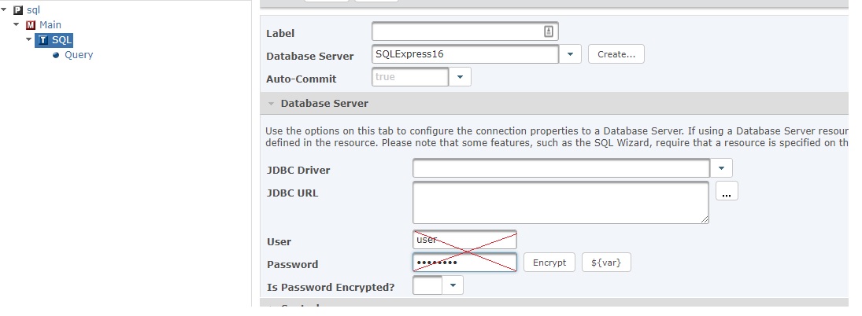Collapse the sql project tree node

click(5, 10)
